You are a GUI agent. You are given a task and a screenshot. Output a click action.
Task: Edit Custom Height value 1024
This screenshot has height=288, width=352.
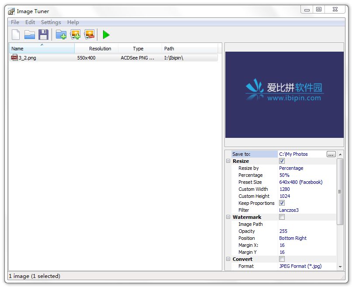(285, 196)
